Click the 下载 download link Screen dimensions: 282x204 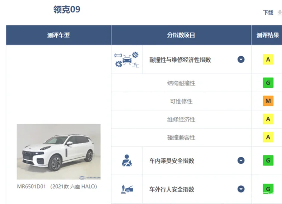(268, 12)
